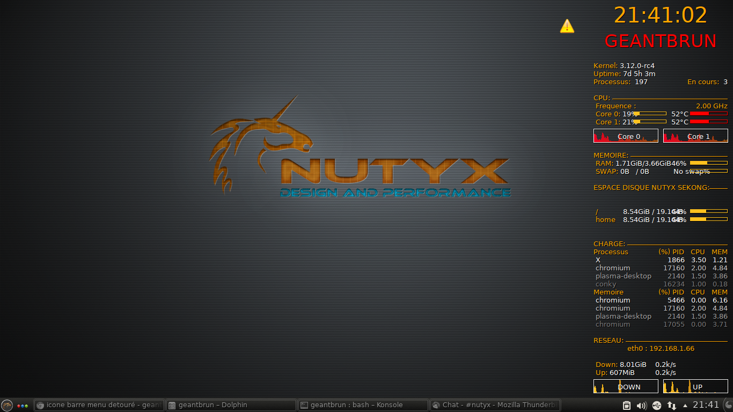Open the panel toolbox at right edge

[727, 405]
